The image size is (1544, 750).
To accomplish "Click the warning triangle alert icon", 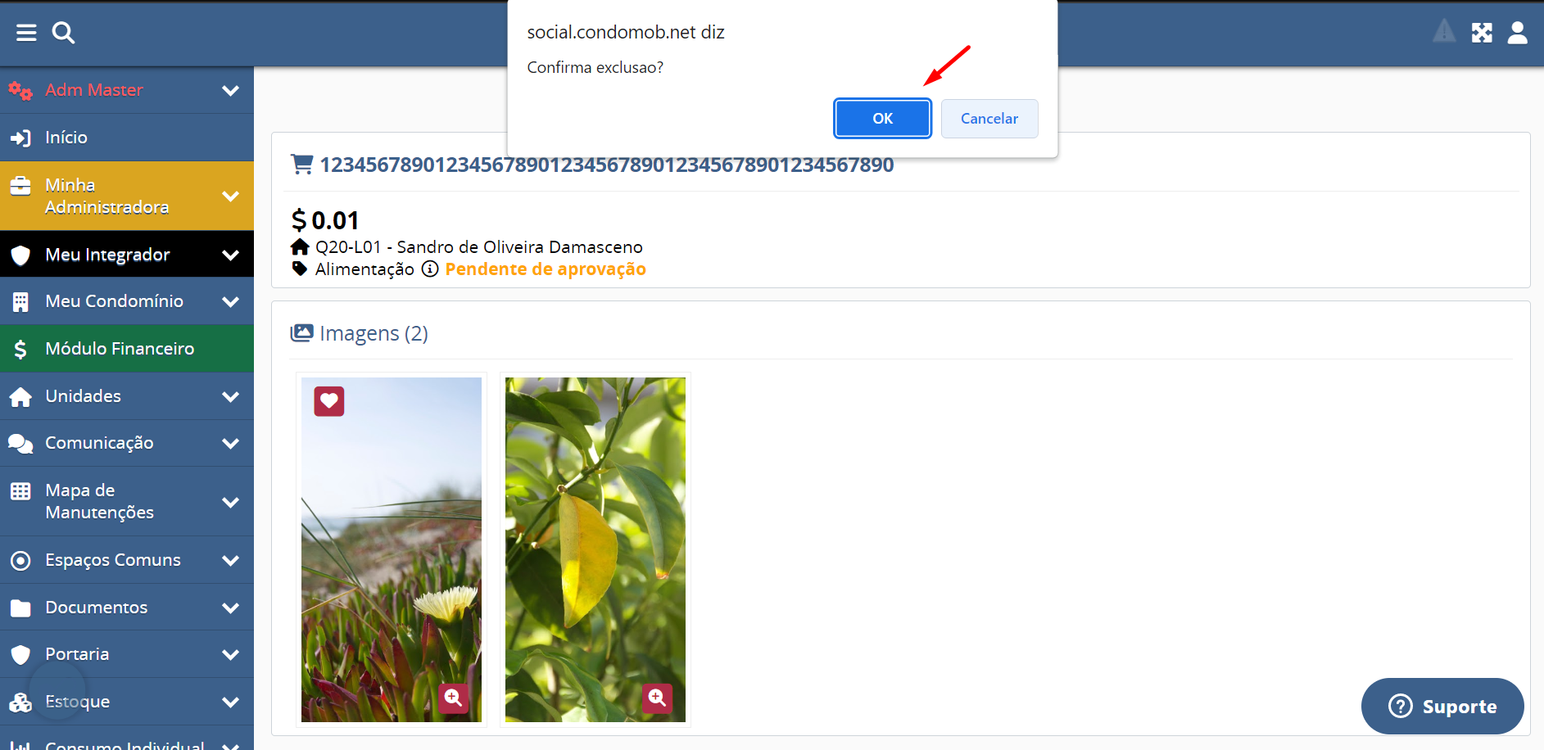I will tap(1444, 32).
